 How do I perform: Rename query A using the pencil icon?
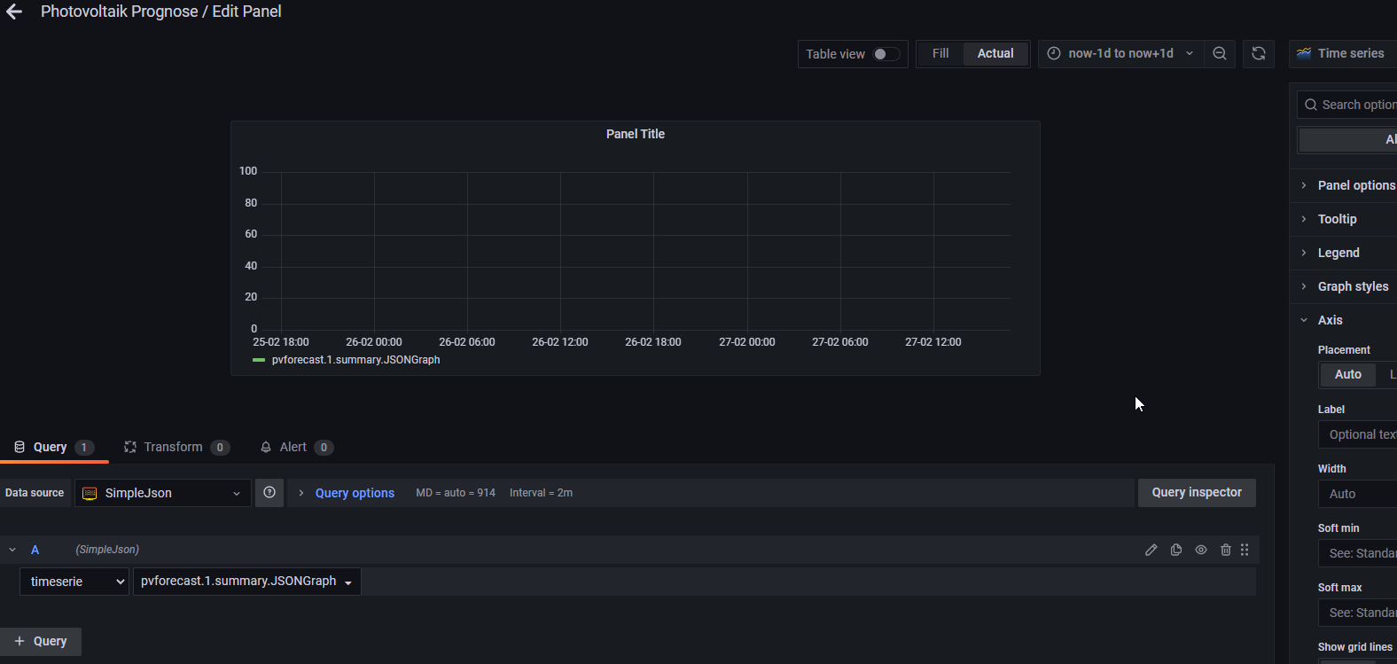[1151, 550]
